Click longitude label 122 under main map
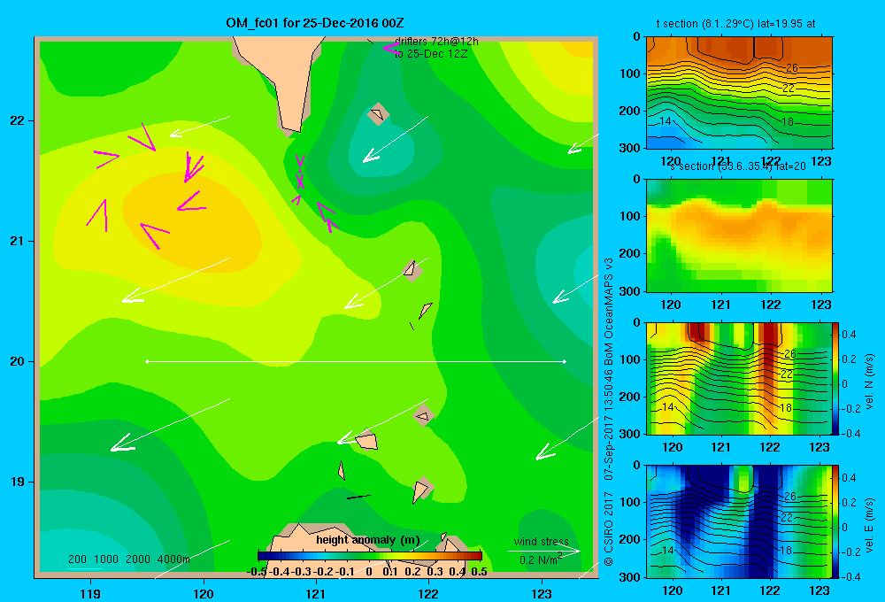 coord(428,593)
